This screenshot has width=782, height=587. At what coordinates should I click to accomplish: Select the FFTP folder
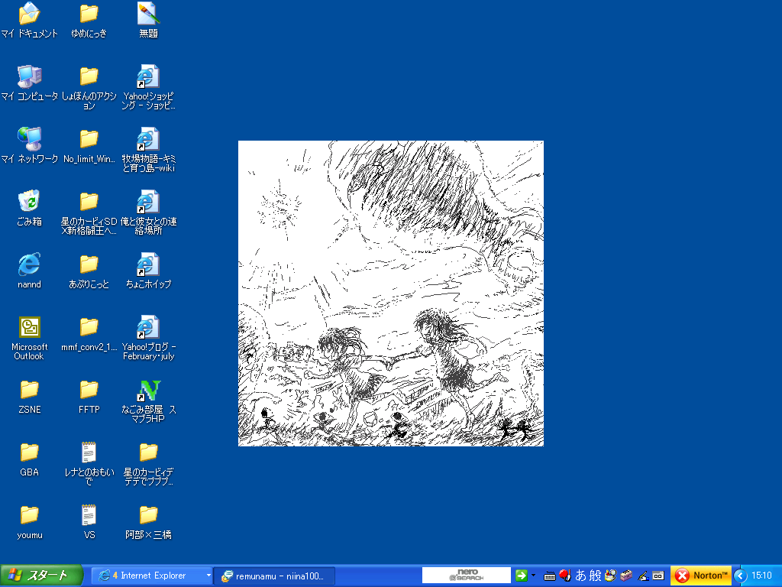coord(89,397)
